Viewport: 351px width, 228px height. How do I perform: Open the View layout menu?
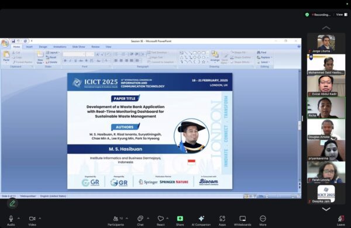pyautogui.click(x=342, y=15)
